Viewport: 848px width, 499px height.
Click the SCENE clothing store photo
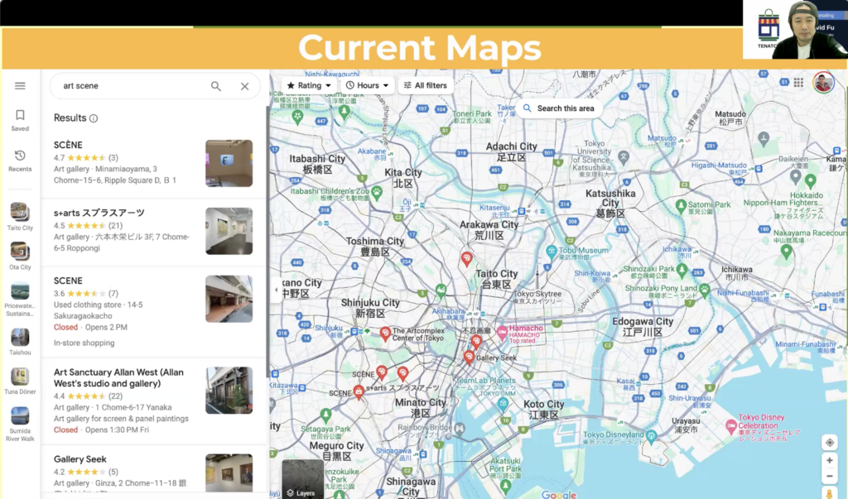(229, 299)
